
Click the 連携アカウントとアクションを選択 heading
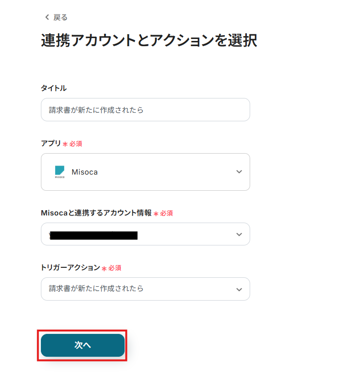[149, 41]
